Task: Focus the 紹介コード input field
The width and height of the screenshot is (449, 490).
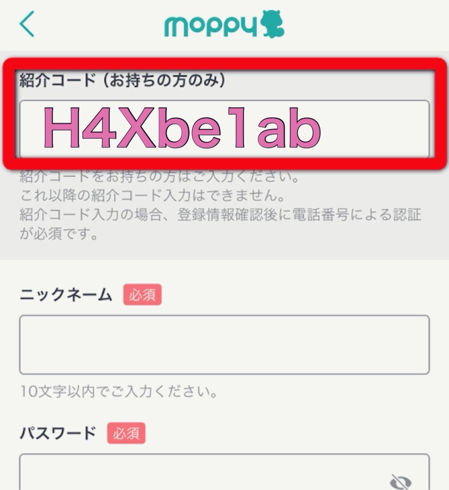Action: click(224, 129)
